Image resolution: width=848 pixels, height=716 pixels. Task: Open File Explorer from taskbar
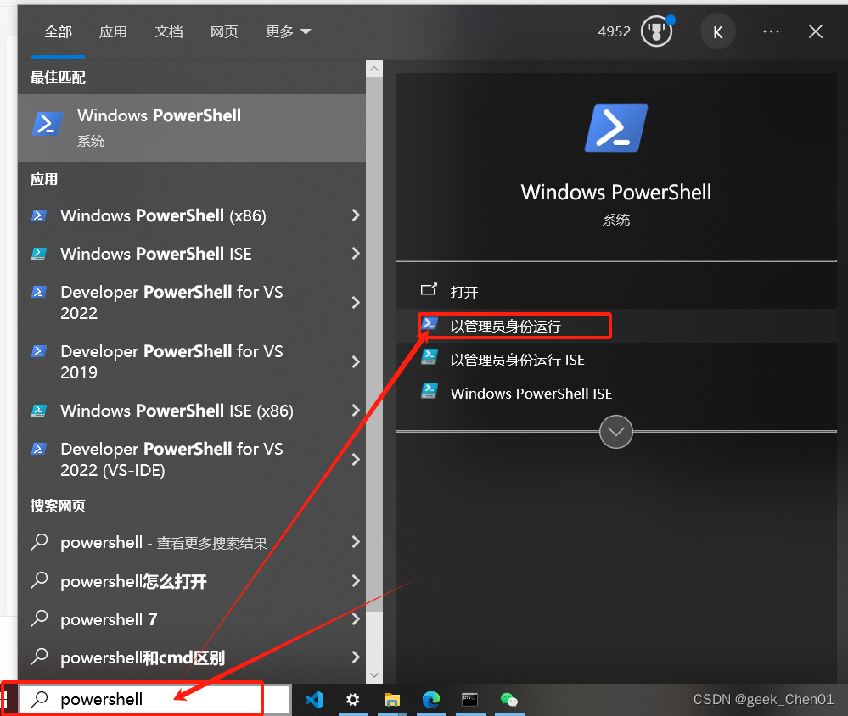tap(392, 700)
